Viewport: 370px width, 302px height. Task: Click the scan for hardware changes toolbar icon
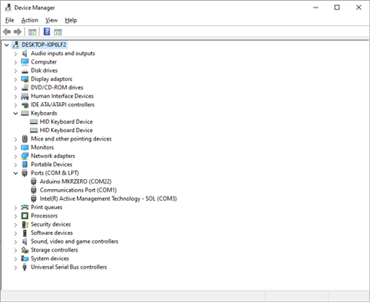click(x=58, y=32)
